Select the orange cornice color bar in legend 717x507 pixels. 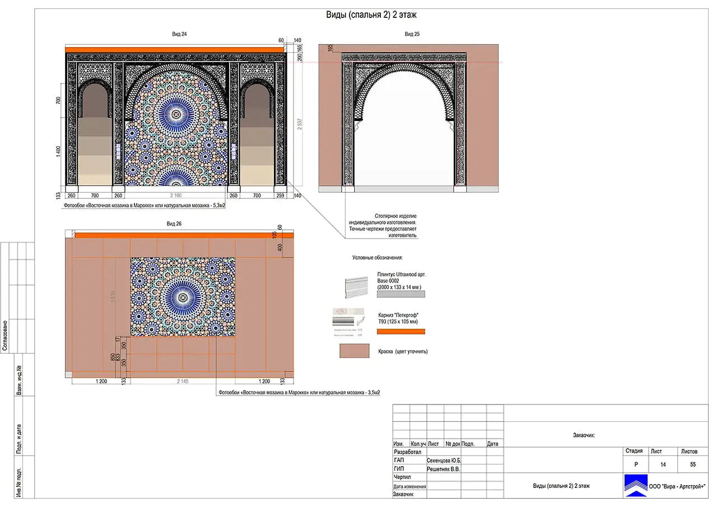click(401, 332)
